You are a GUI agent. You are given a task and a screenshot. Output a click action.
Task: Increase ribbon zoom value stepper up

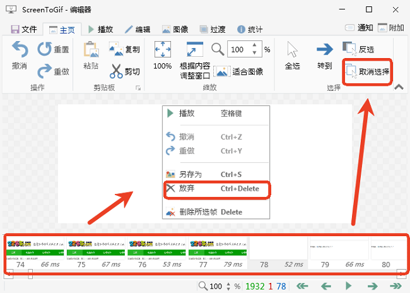(x=254, y=45)
